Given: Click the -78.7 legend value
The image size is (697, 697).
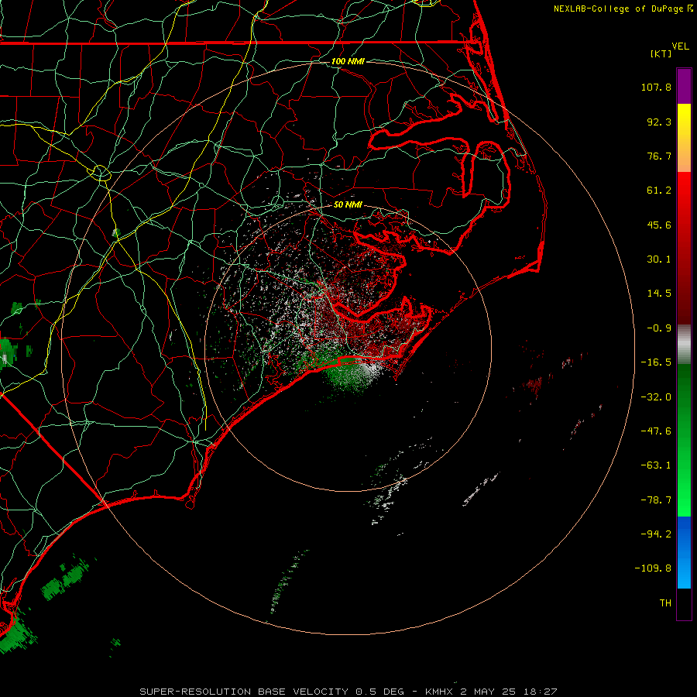Looking at the screenshot, I should (656, 500).
